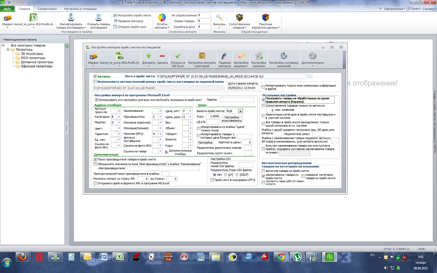The height and width of the screenshot is (273, 437).
Task: Switch to Справочники ribbon tab
Action: (47, 9)
